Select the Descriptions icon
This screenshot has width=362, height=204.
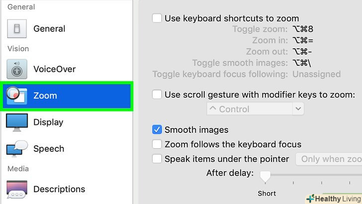[x=16, y=189]
